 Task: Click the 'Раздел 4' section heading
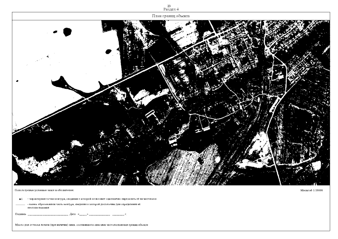pyautogui.click(x=171, y=9)
